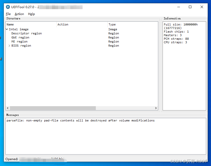Click the 'CPU straps: 3' info line

click(175, 42)
